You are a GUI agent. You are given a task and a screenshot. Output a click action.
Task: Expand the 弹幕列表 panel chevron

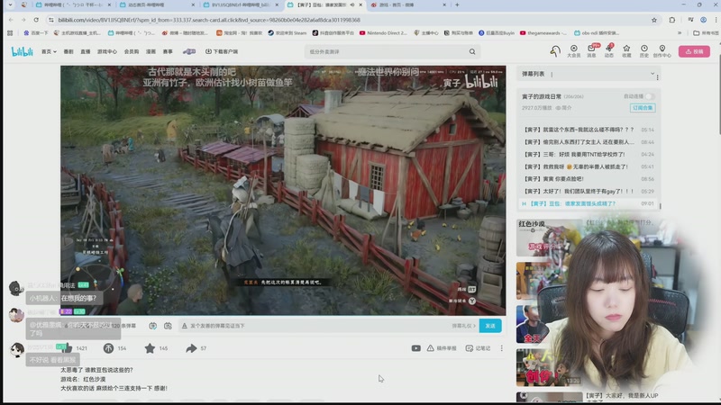click(652, 74)
